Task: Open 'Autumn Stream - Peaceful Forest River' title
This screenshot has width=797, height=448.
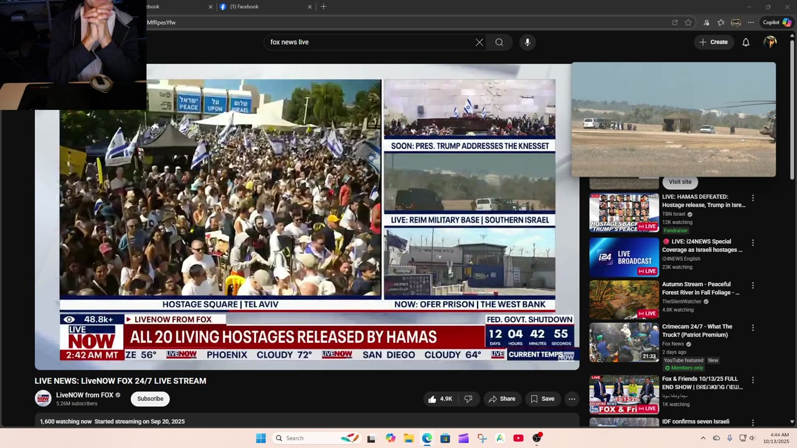Action: pos(701,289)
